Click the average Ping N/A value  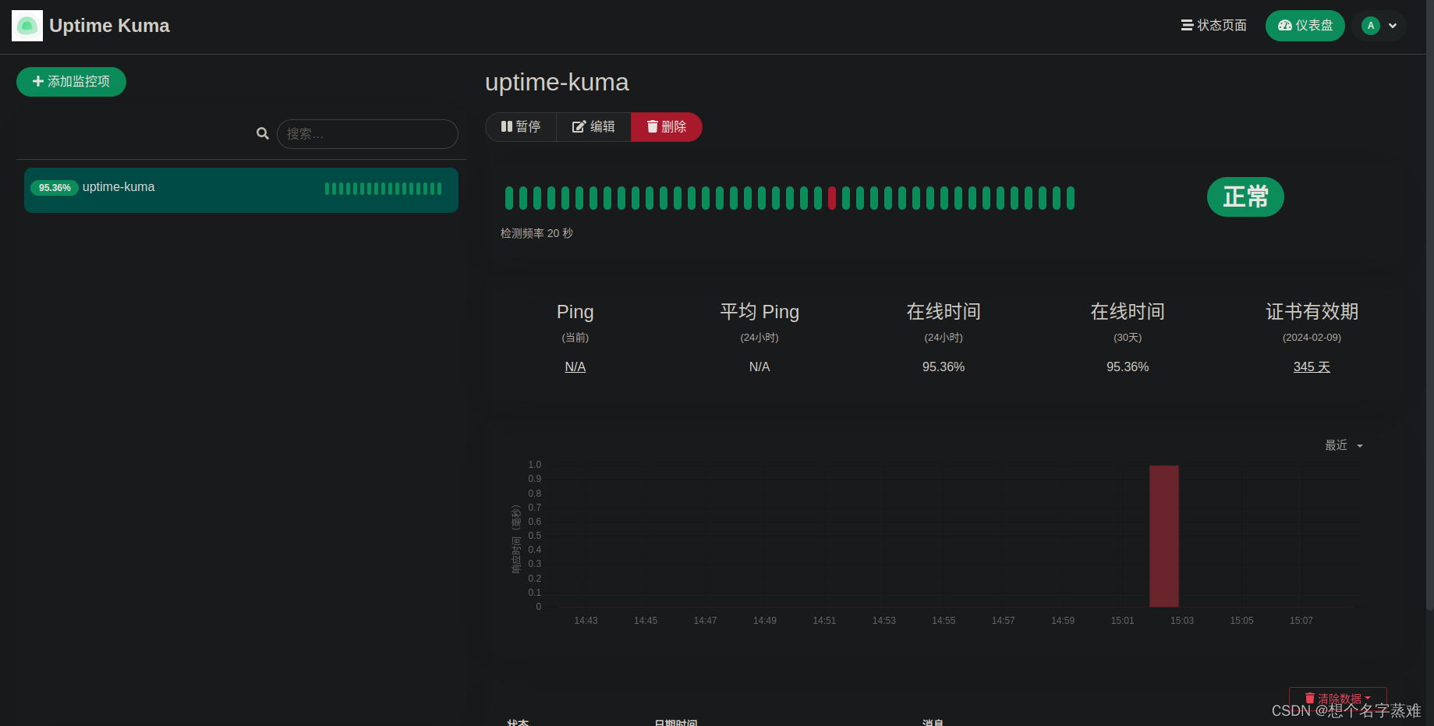coord(759,367)
